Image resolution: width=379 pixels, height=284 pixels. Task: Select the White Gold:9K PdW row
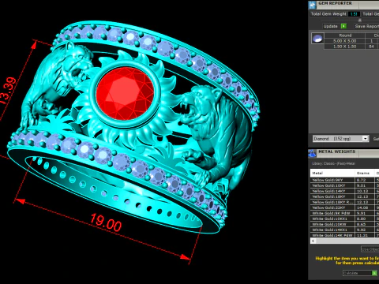(345, 213)
